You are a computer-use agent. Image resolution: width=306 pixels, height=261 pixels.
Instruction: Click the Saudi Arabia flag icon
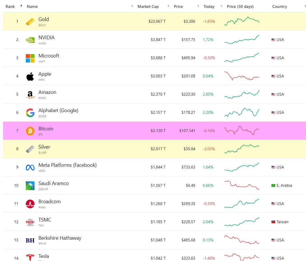click(x=273, y=185)
